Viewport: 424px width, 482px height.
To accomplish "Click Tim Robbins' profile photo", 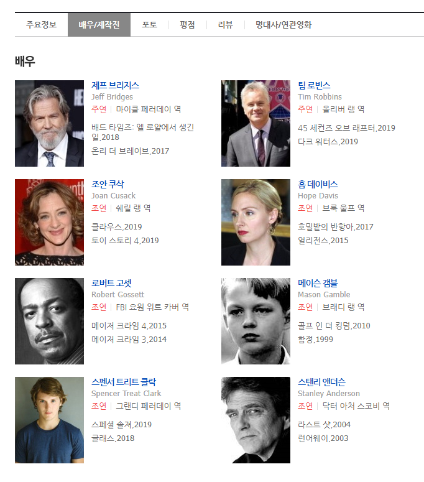I will (256, 124).
